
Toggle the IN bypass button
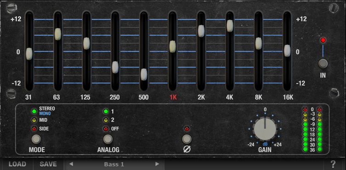[323, 63]
